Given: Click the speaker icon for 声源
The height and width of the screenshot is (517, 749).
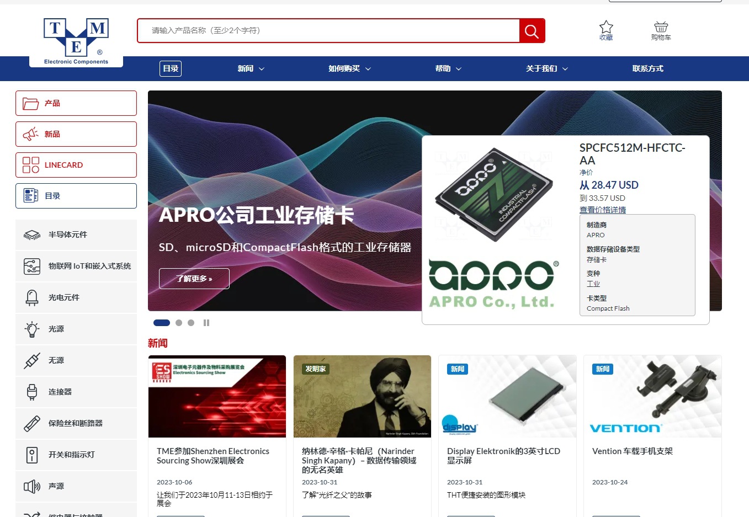Looking at the screenshot, I should pos(32,487).
